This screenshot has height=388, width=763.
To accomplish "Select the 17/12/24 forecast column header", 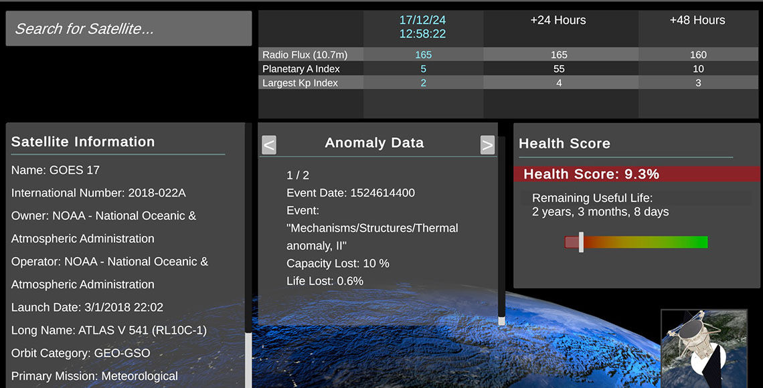I will tap(423, 28).
